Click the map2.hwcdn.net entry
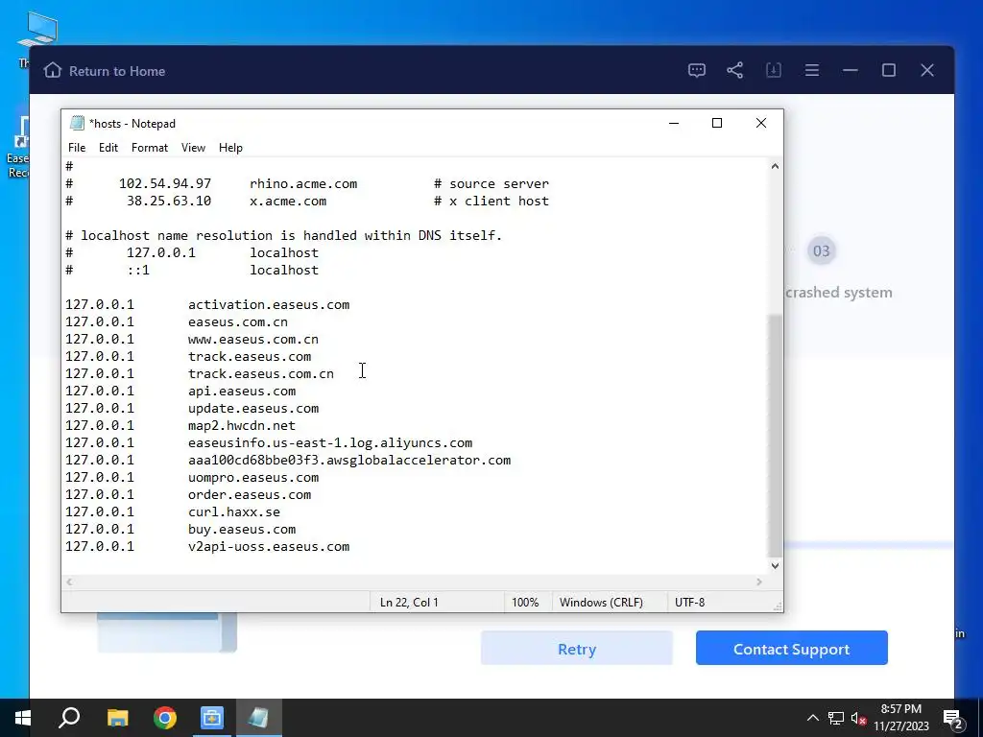Viewport: 983px width, 737px height. (242, 425)
